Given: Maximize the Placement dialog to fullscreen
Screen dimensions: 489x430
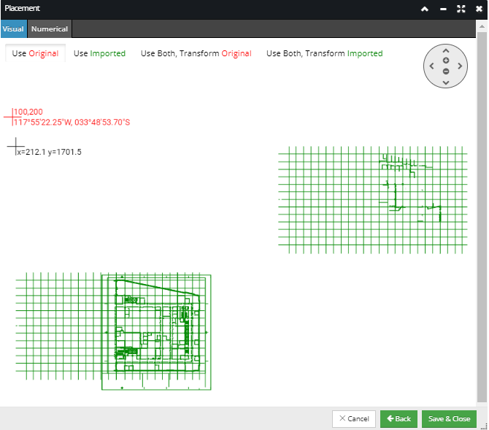Looking at the screenshot, I should [x=461, y=9].
